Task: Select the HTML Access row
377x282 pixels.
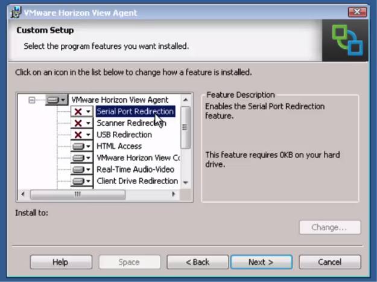Action: [119, 146]
